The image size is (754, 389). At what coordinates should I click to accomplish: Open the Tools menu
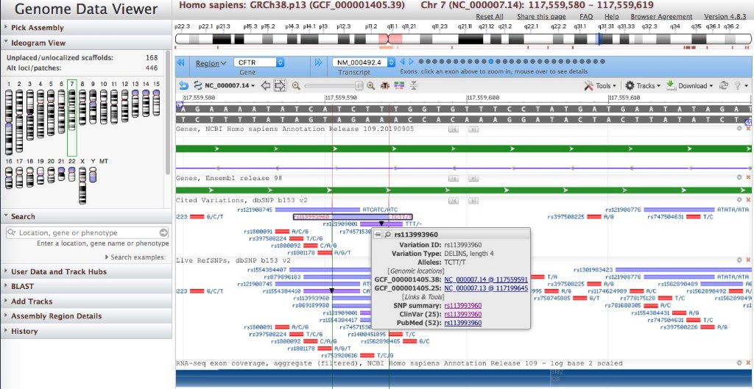pyautogui.click(x=600, y=85)
